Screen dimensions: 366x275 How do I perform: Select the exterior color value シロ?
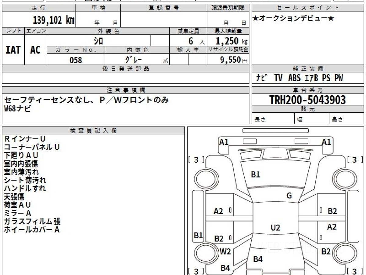tap(99, 40)
